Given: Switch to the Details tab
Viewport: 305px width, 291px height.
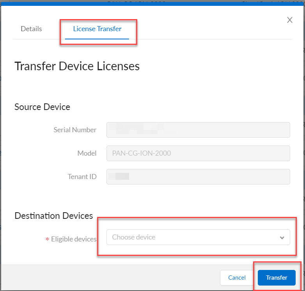Looking at the screenshot, I should [31, 29].
